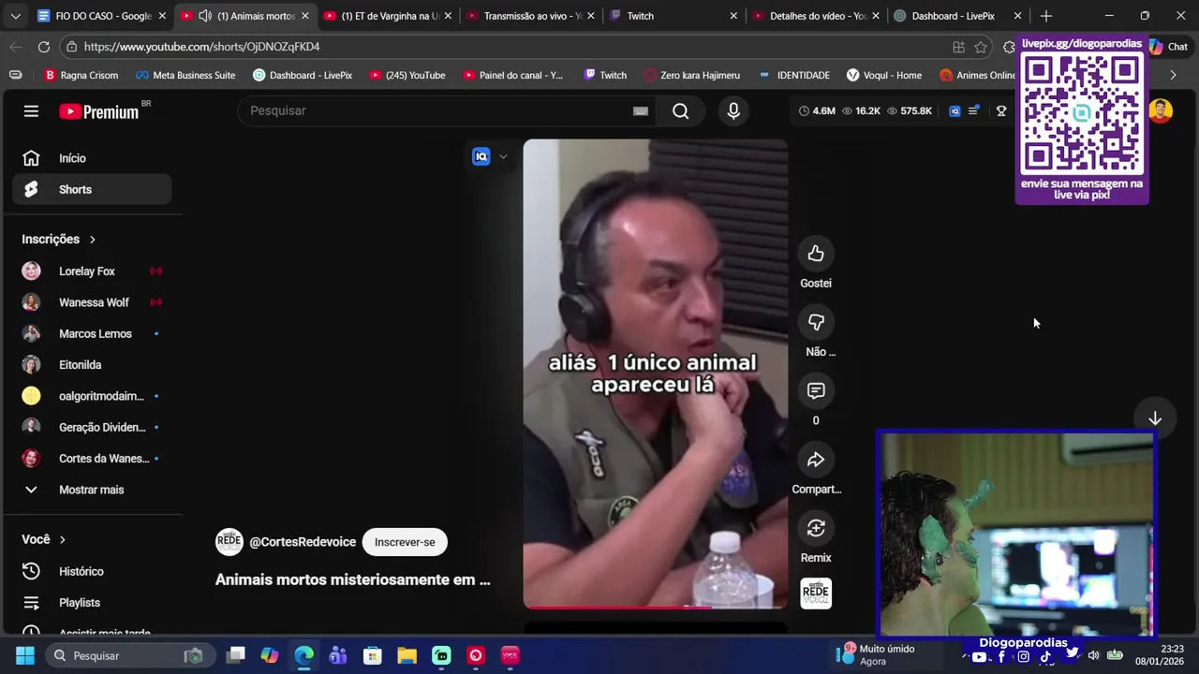Expand subscriptions with Mostrar mais
This screenshot has height=674, width=1199.
click(x=92, y=490)
